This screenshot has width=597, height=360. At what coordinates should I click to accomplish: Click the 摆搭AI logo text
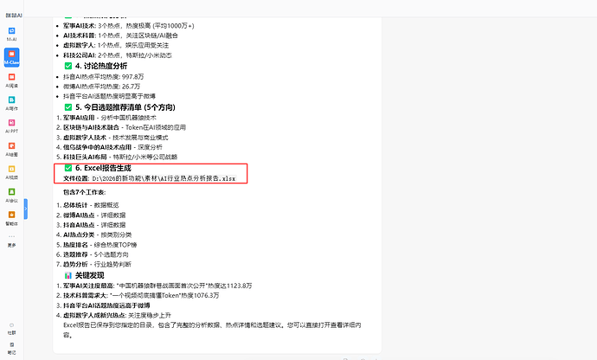pos(14,16)
